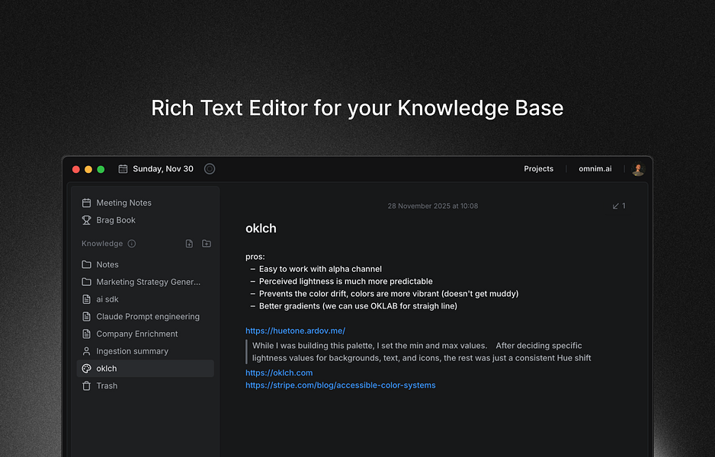Create new note with the add-file icon
715x457 pixels.
coord(189,244)
